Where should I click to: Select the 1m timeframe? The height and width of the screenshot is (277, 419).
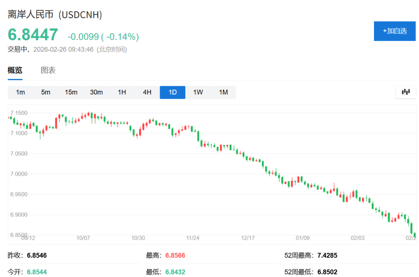(20, 92)
